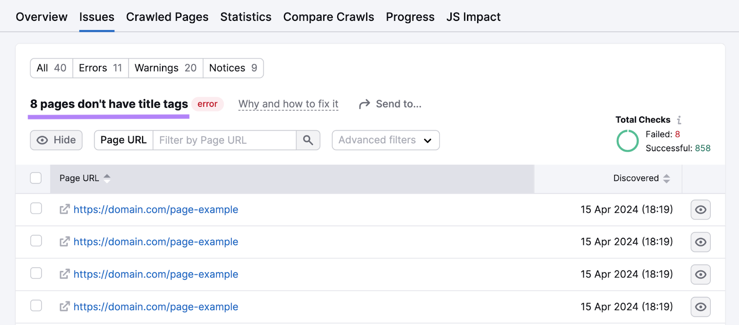
Task: Expand the Advanced filters dropdown
Action: 386,140
